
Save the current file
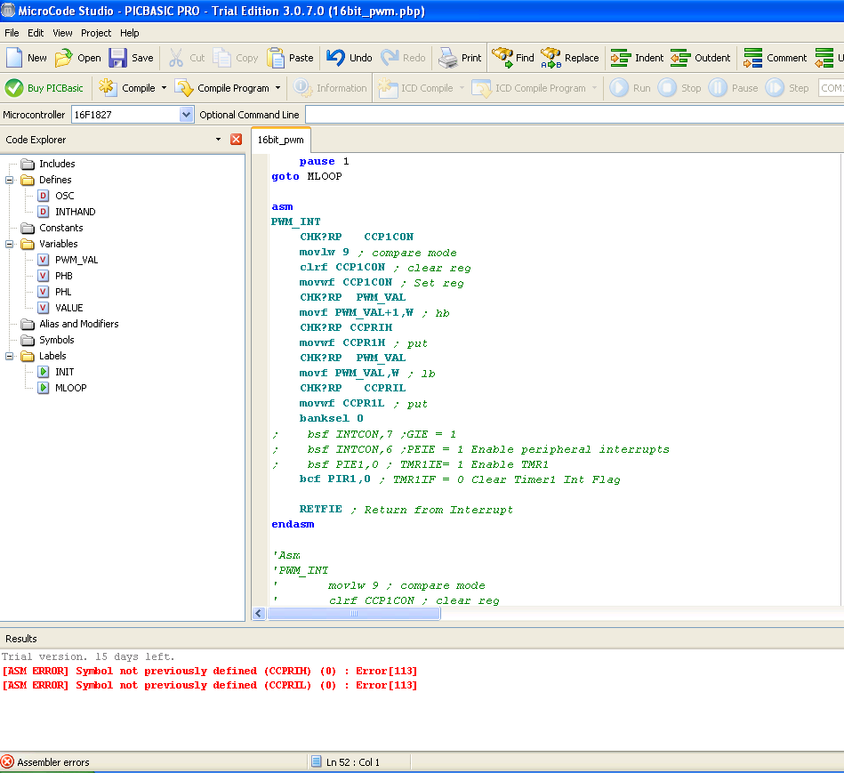pos(118,58)
